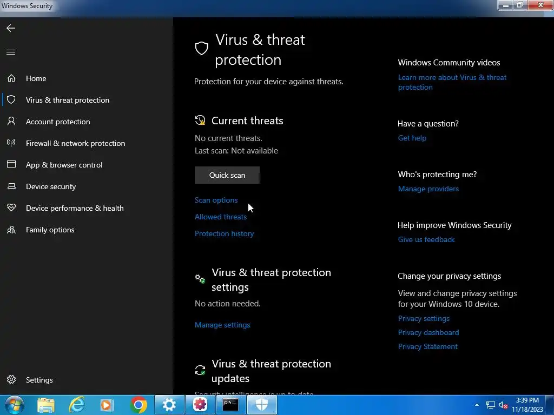Image resolution: width=554 pixels, height=415 pixels.
Task: Click the large shield icon in page header
Action: pyautogui.click(x=202, y=48)
